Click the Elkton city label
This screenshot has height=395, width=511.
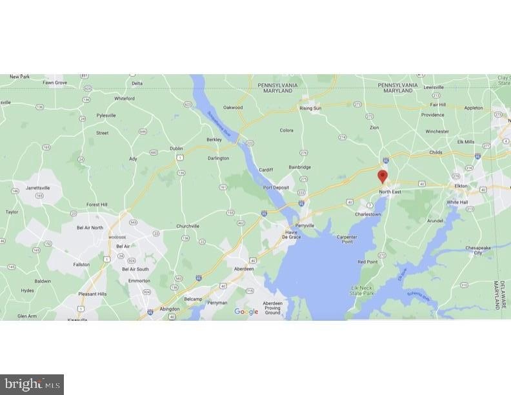[461, 186]
